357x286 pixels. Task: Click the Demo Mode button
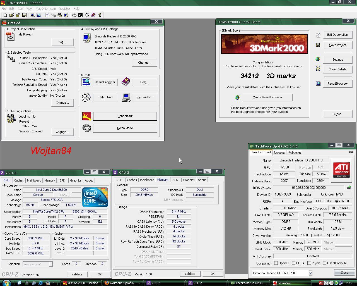point(125,128)
